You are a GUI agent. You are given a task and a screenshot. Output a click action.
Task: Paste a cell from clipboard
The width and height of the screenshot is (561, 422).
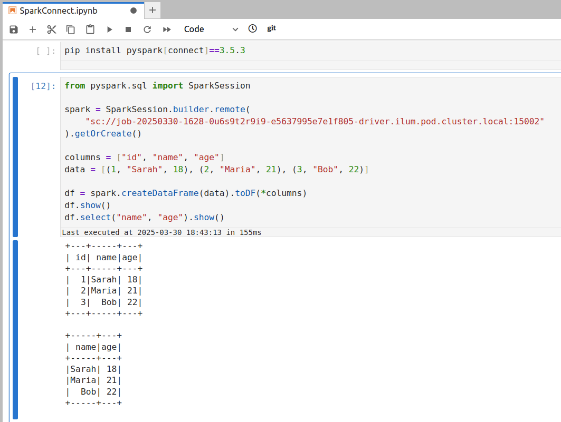tap(89, 29)
